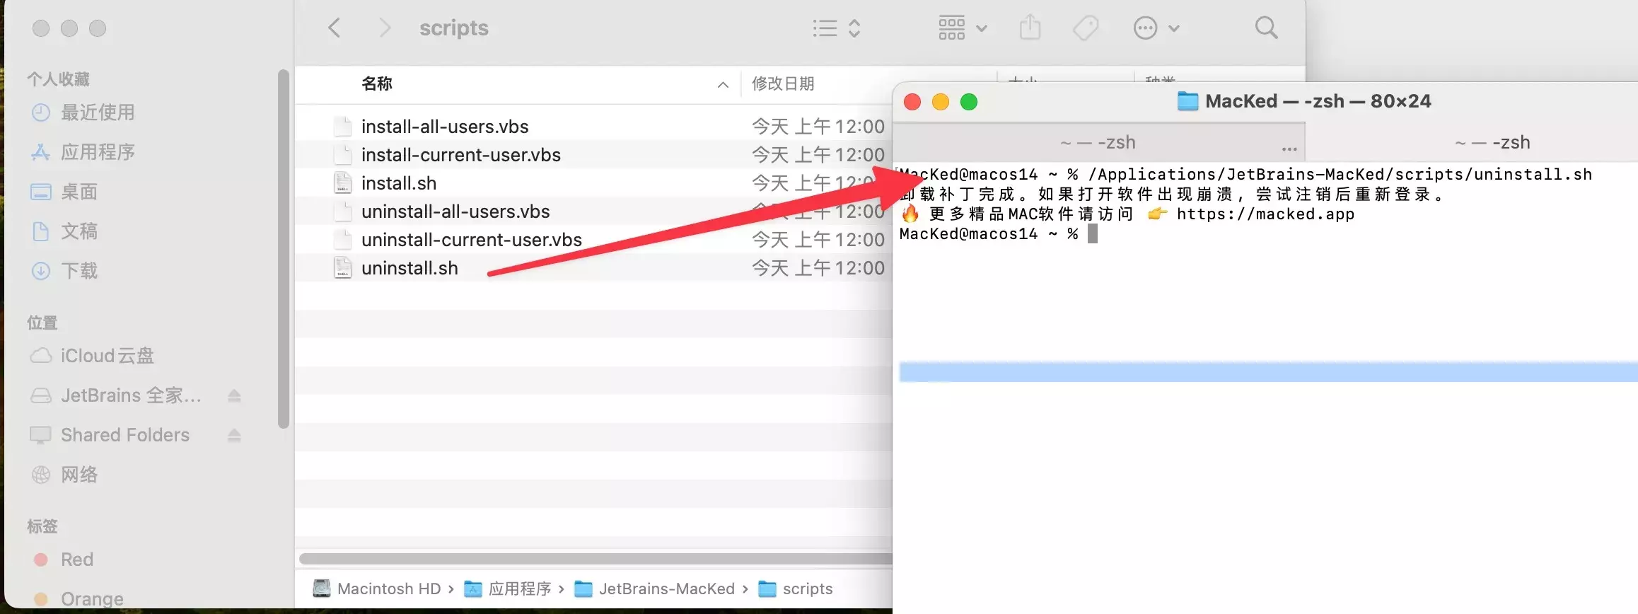The image size is (1638, 614).
Task: Switch Finder list view style
Action: click(x=837, y=28)
